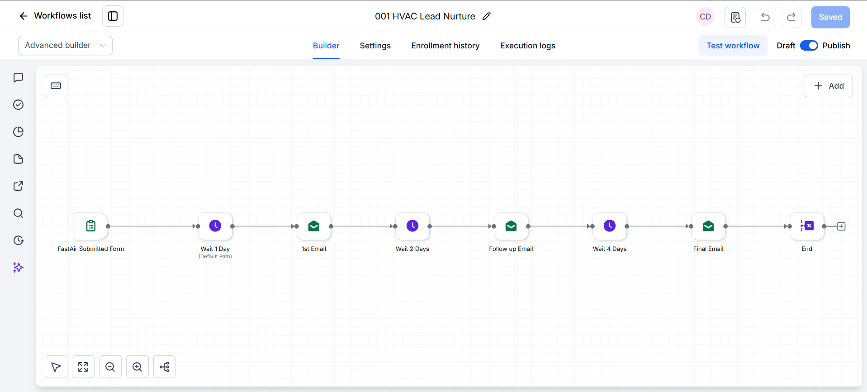Auto-arrange workflow layout icon

coord(165,367)
